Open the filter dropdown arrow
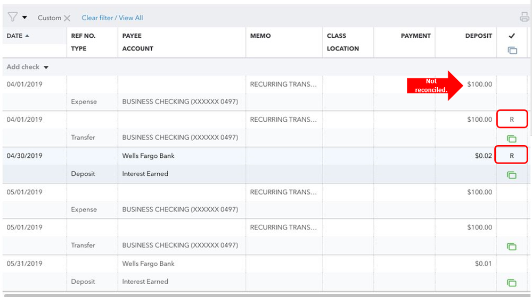The image size is (532, 297). click(x=24, y=18)
